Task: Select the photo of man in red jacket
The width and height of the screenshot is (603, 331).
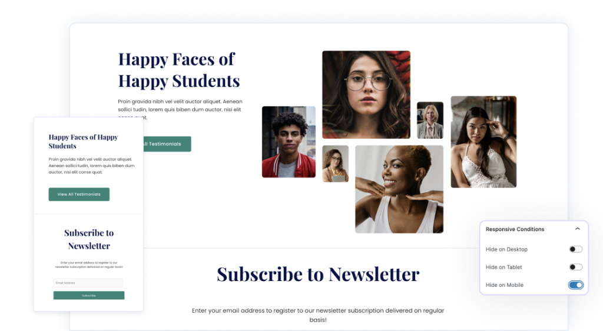Action: click(x=289, y=142)
